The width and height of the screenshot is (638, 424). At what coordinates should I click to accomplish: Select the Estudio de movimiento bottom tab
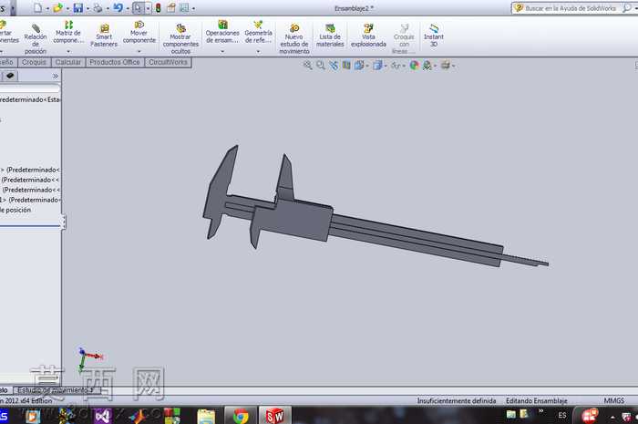[x=57, y=390]
